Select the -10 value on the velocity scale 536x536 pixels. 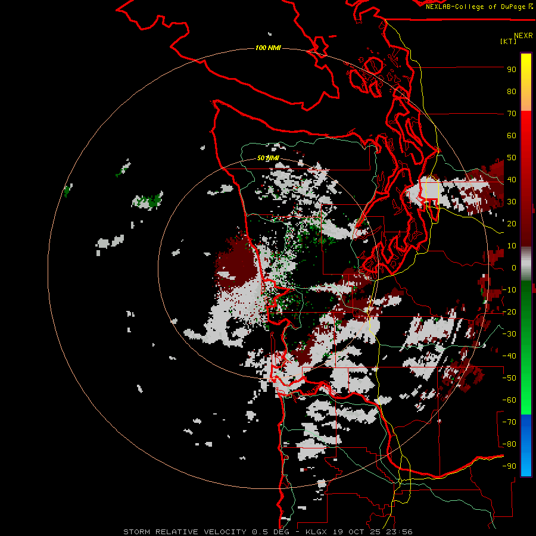(x=509, y=290)
